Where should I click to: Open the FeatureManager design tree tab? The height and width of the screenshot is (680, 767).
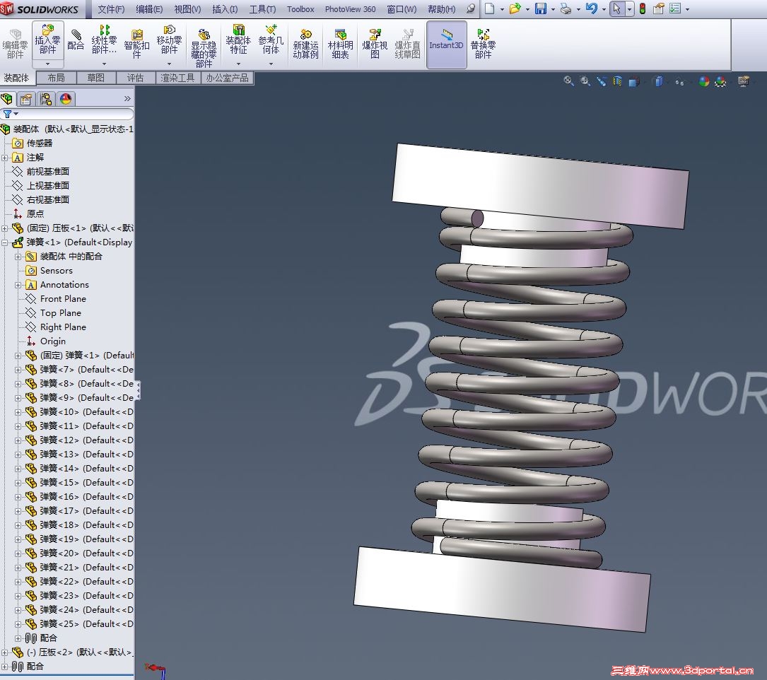[x=7, y=99]
